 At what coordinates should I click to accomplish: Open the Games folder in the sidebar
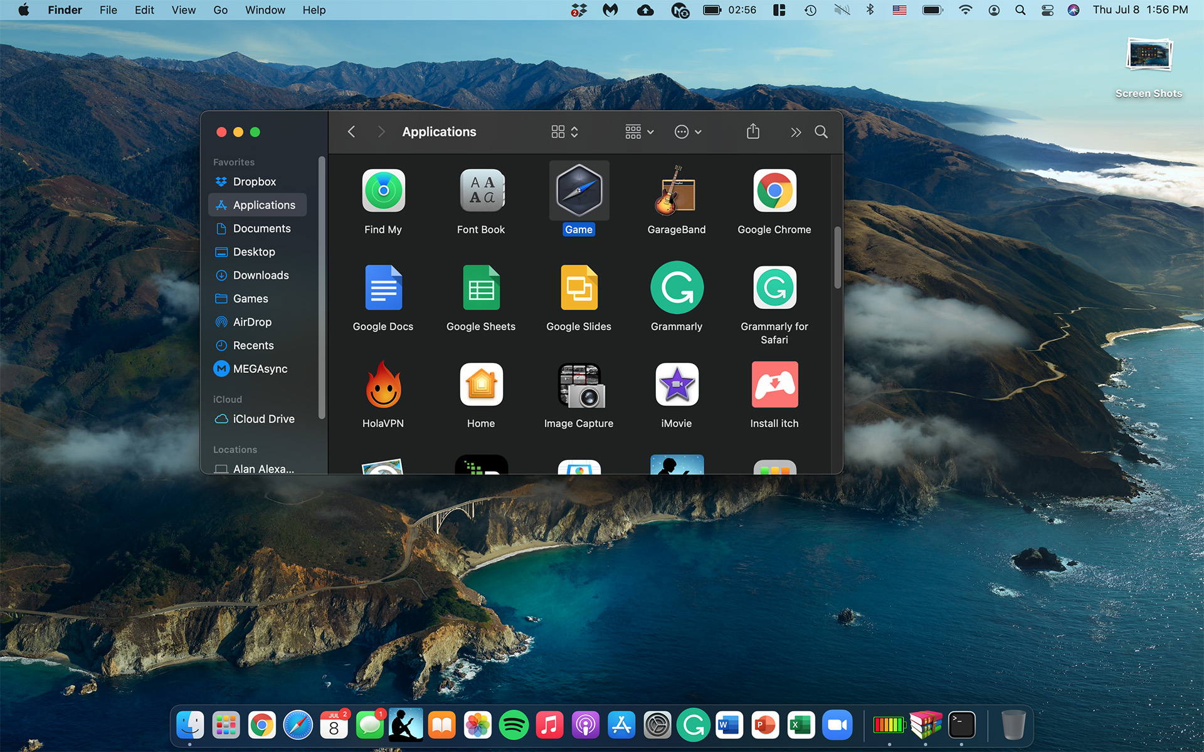tap(257, 298)
